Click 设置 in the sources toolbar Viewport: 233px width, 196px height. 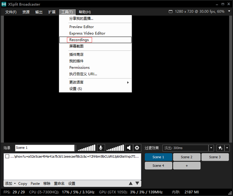(72, 183)
